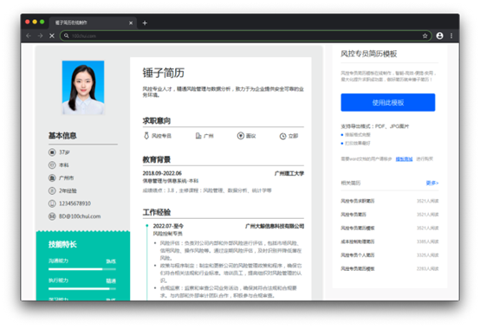This screenshot has height=328, width=480.
Task: Click the date range 2018.09-2022.06
Action: 162,173
